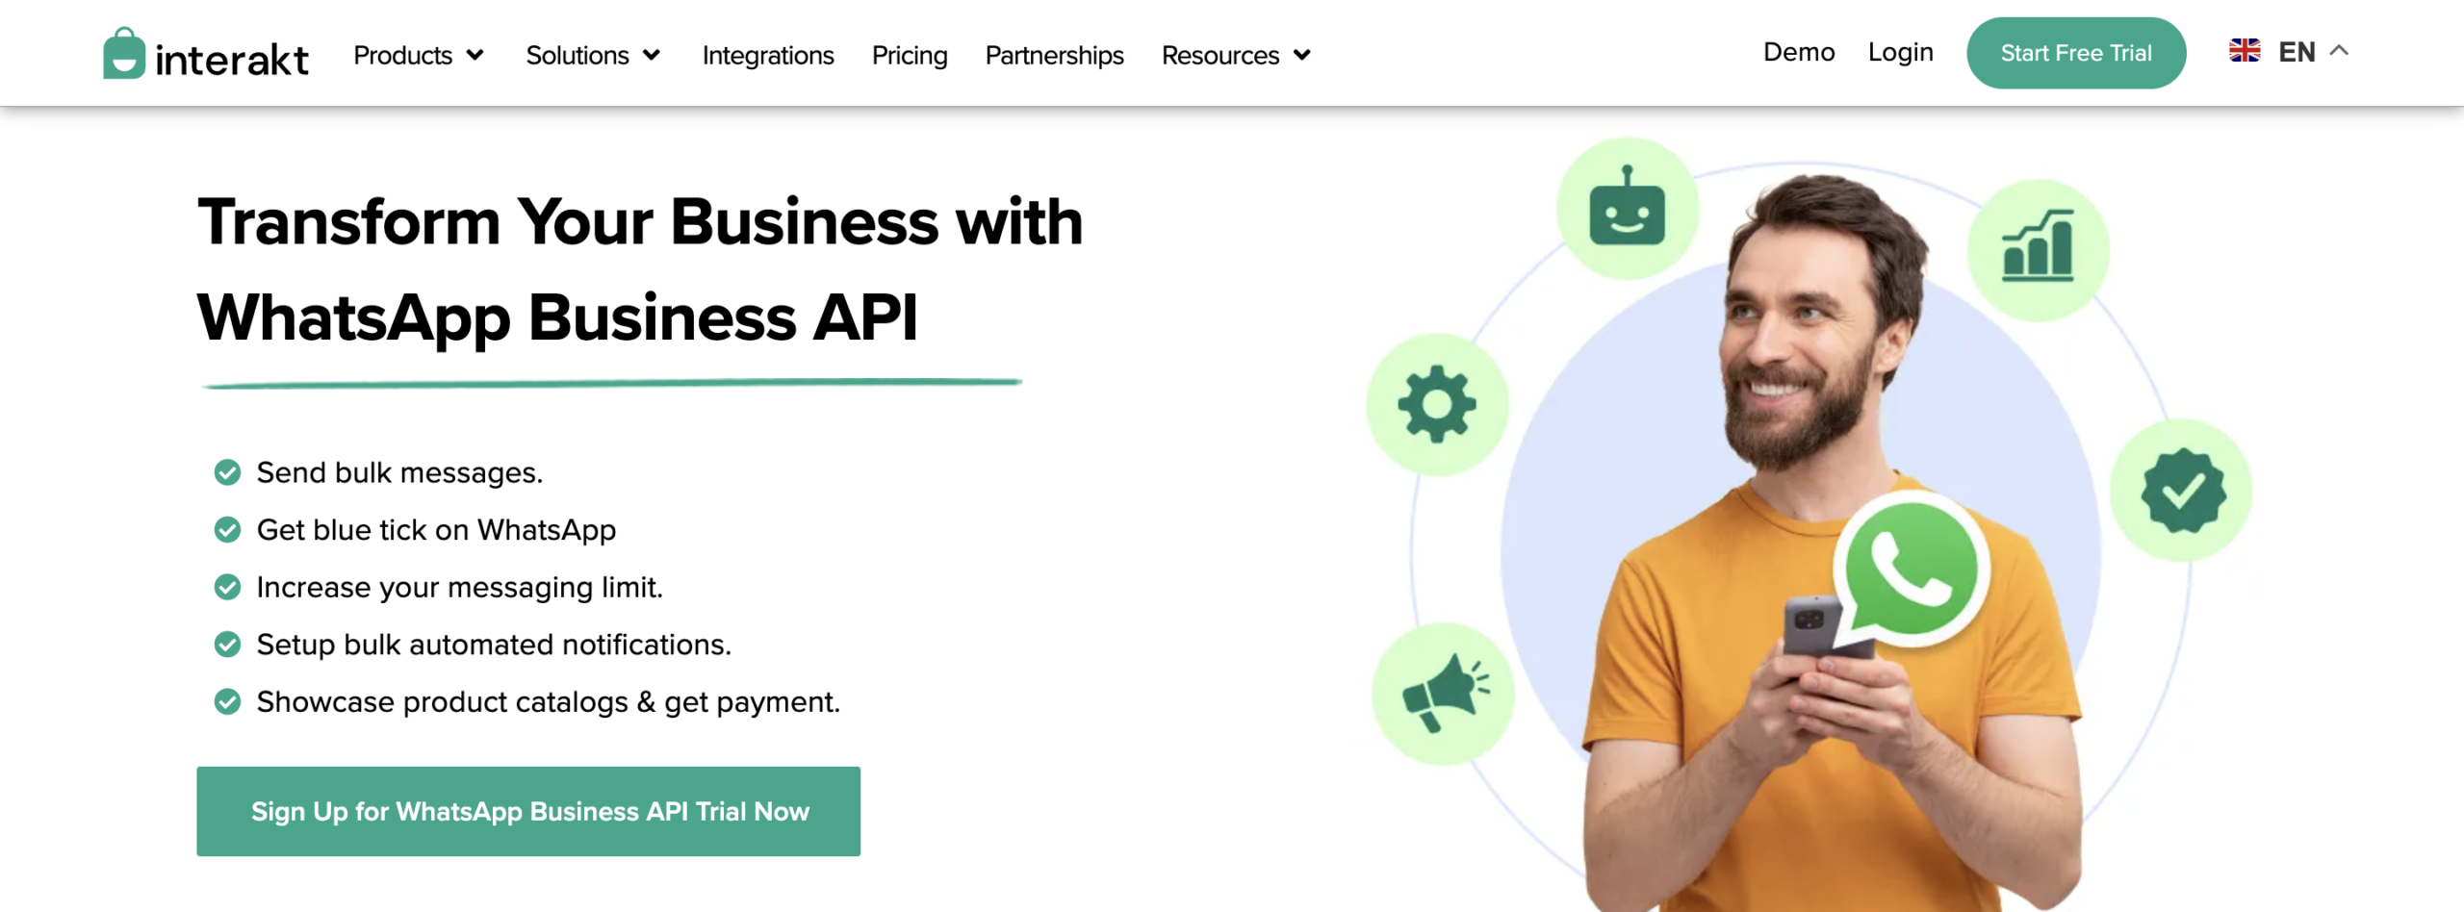This screenshot has height=912, width=2464.
Task: Click check icon beside Increase your messaging limit
Action: pyautogui.click(x=227, y=587)
